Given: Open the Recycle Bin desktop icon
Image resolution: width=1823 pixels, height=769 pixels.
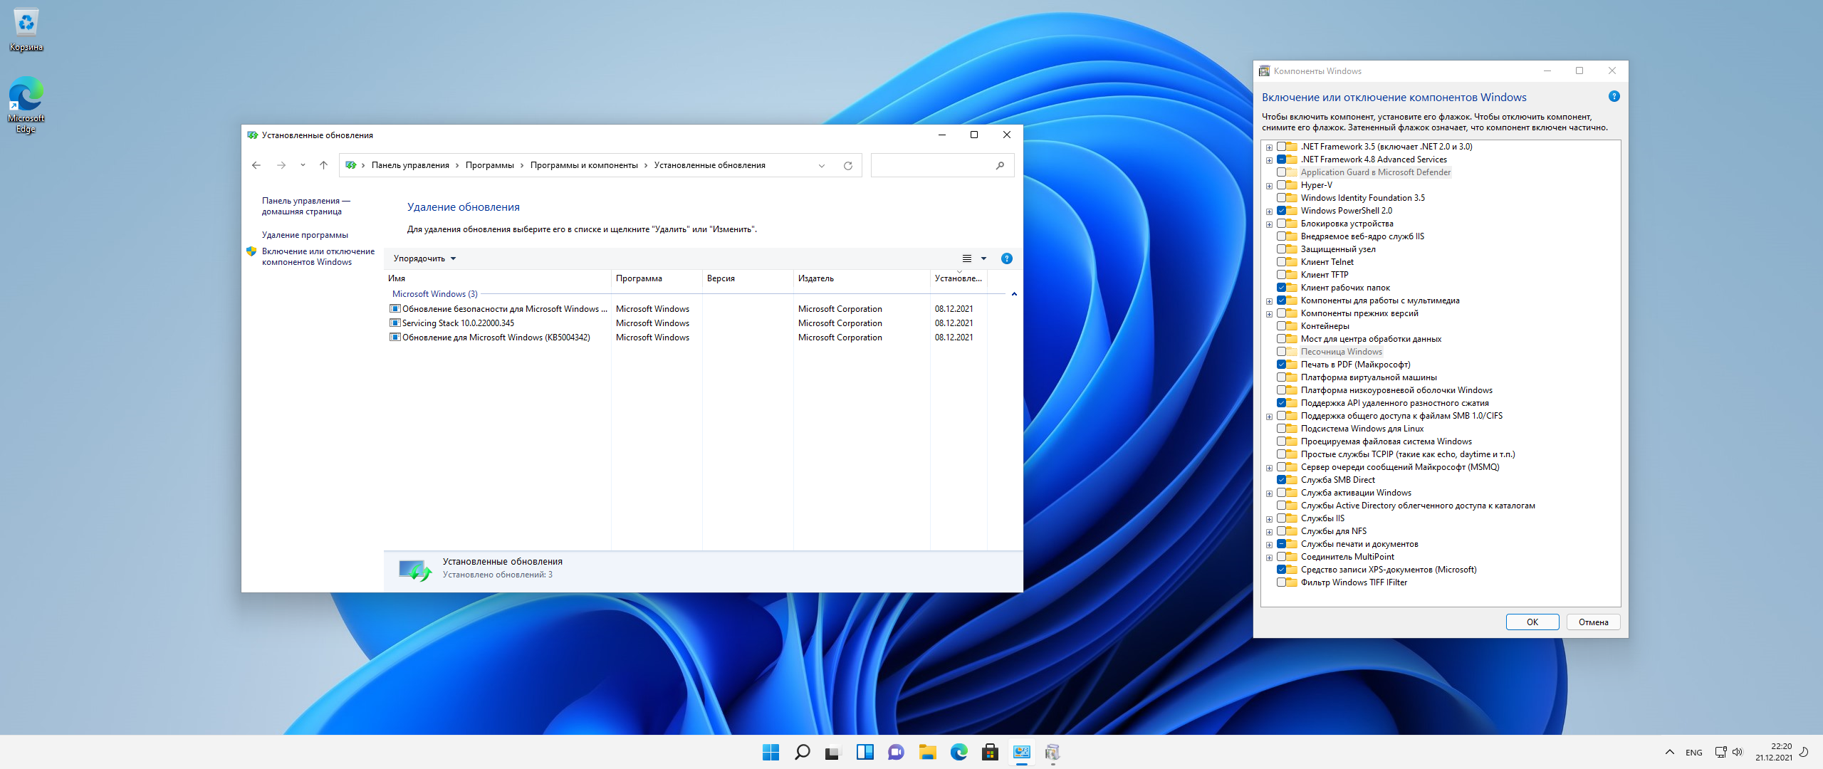Looking at the screenshot, I should [26, 30].
